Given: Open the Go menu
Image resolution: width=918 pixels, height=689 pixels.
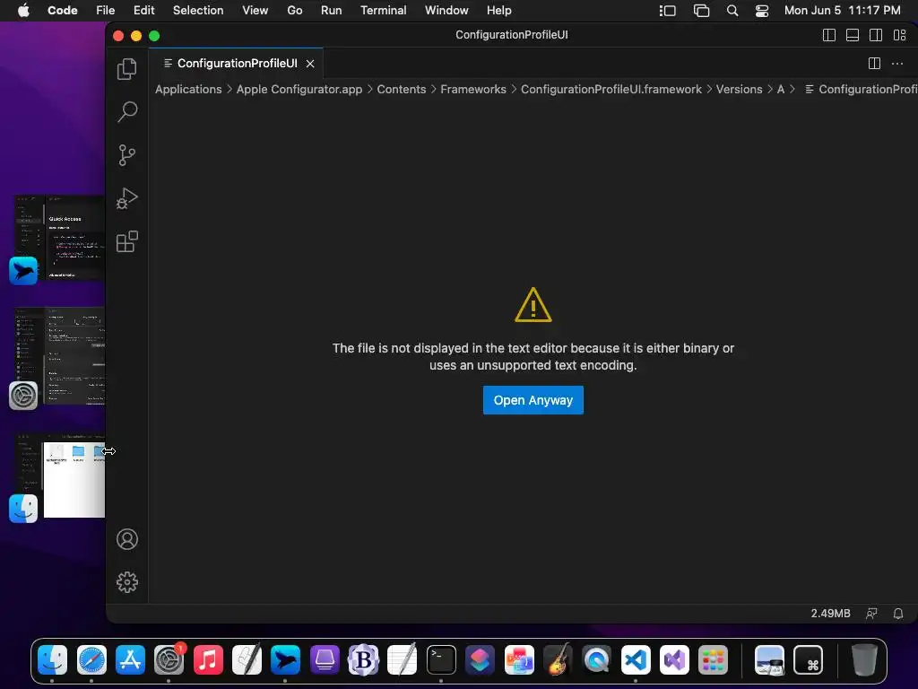Looking at the screenshot, I should click(294, 11).
